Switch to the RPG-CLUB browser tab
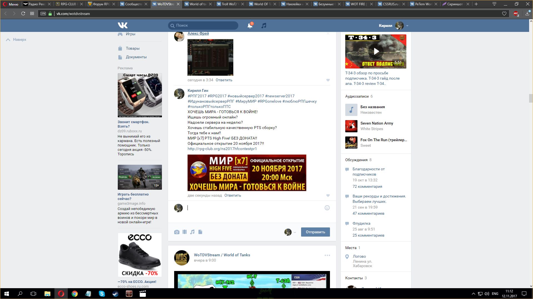 (x=69, y=4)
